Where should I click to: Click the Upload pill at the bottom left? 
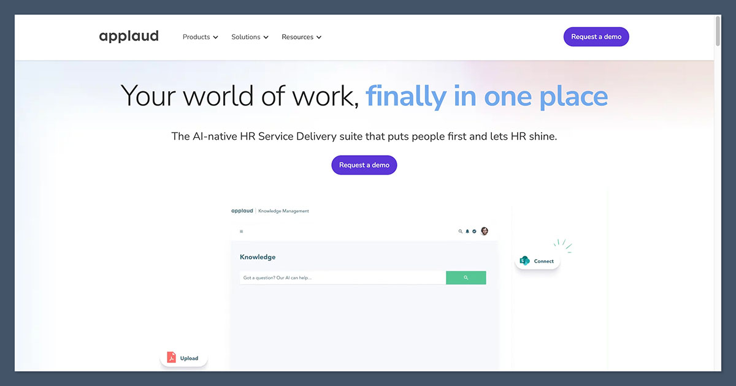click(184, 357)
